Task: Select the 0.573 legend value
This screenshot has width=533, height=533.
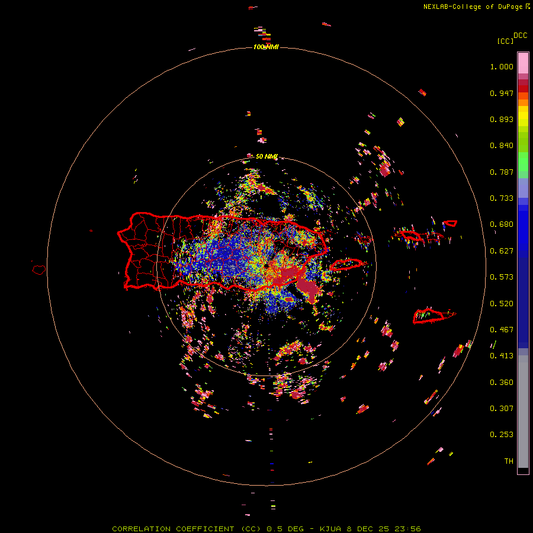Action: tap(502, 277)
